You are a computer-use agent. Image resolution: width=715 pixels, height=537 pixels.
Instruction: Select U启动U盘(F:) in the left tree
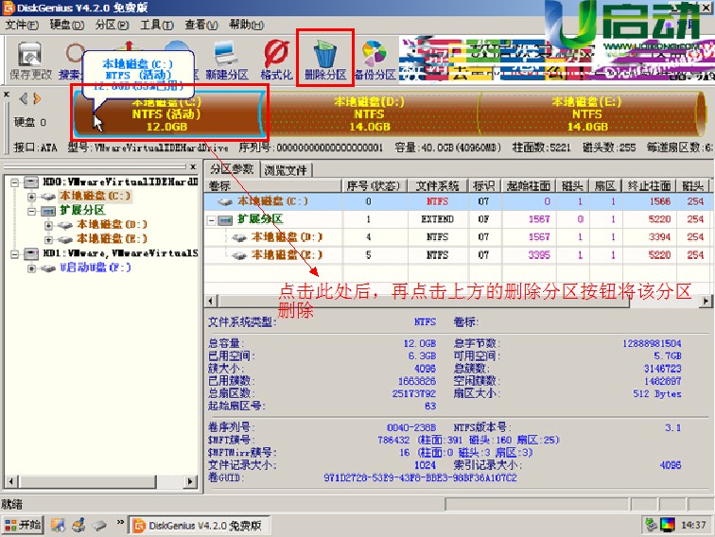click(96, 268)
